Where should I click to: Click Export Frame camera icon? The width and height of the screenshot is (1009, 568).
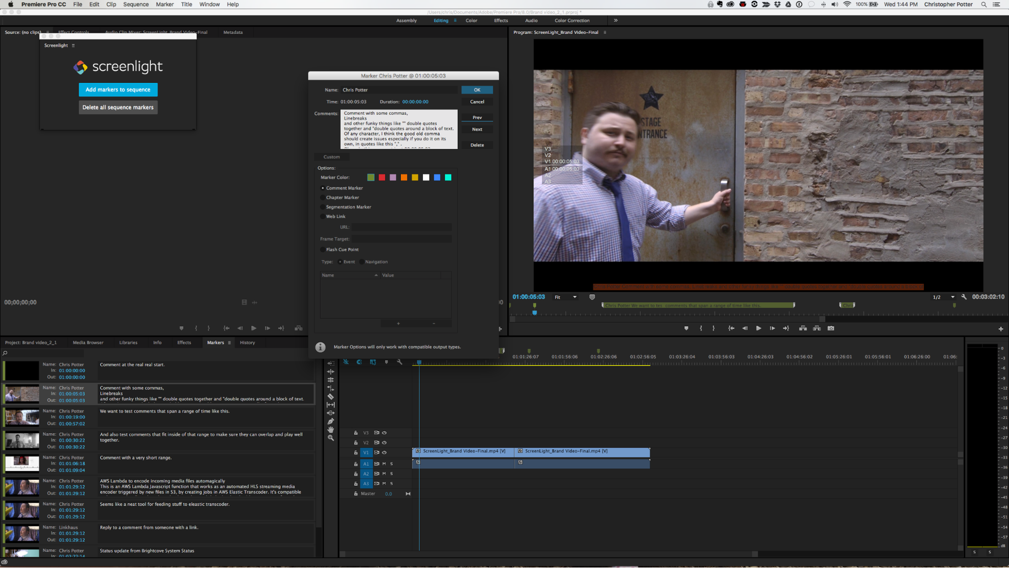click(x=831, y=328)
